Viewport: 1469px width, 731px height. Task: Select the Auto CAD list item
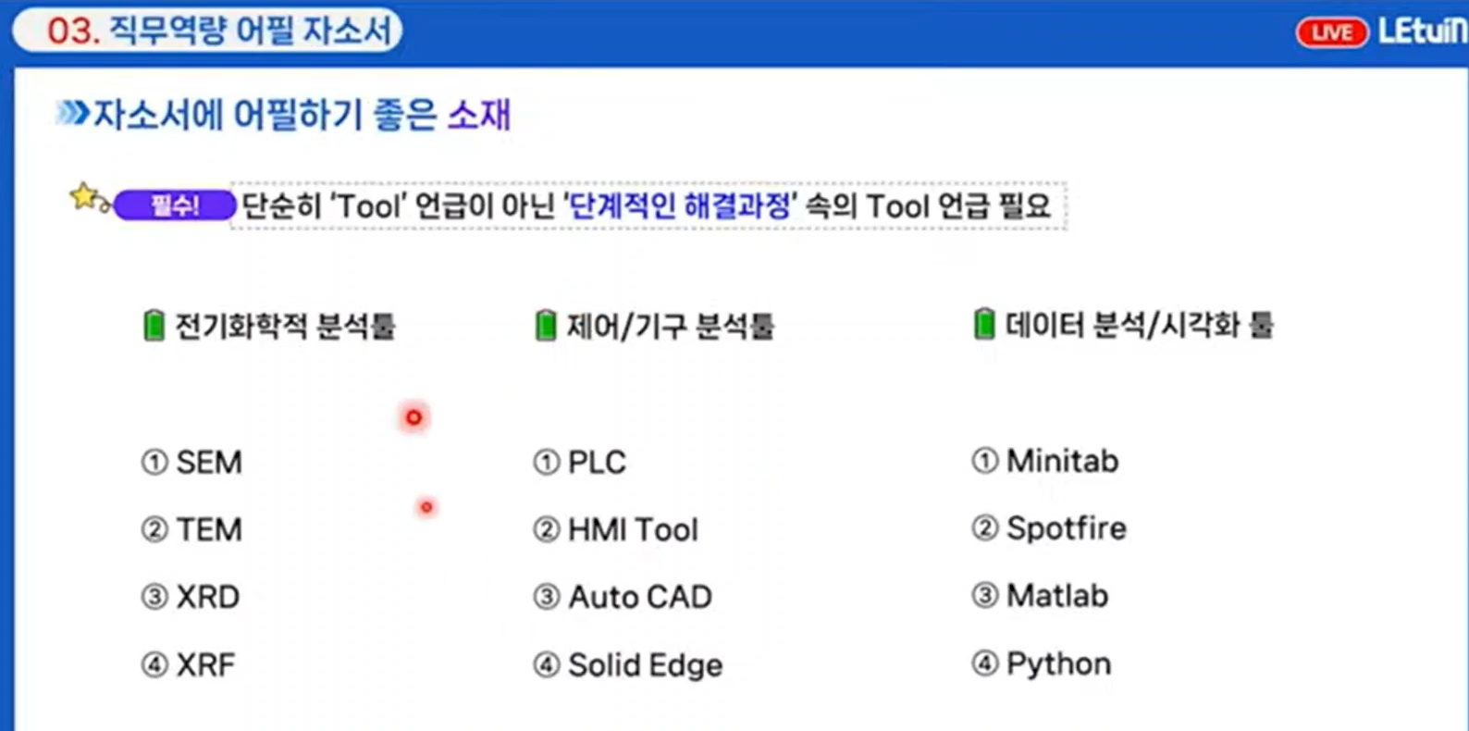(x=639, y=597)
